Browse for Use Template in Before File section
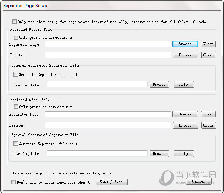This screenshot has width=224, height=193. (x=159, y=85)
